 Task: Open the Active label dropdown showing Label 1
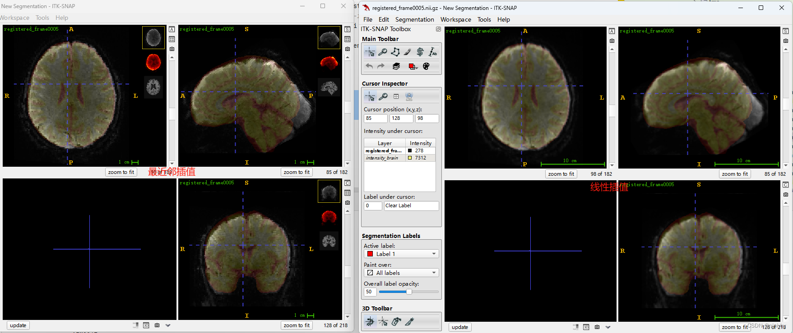pos(401,254)
